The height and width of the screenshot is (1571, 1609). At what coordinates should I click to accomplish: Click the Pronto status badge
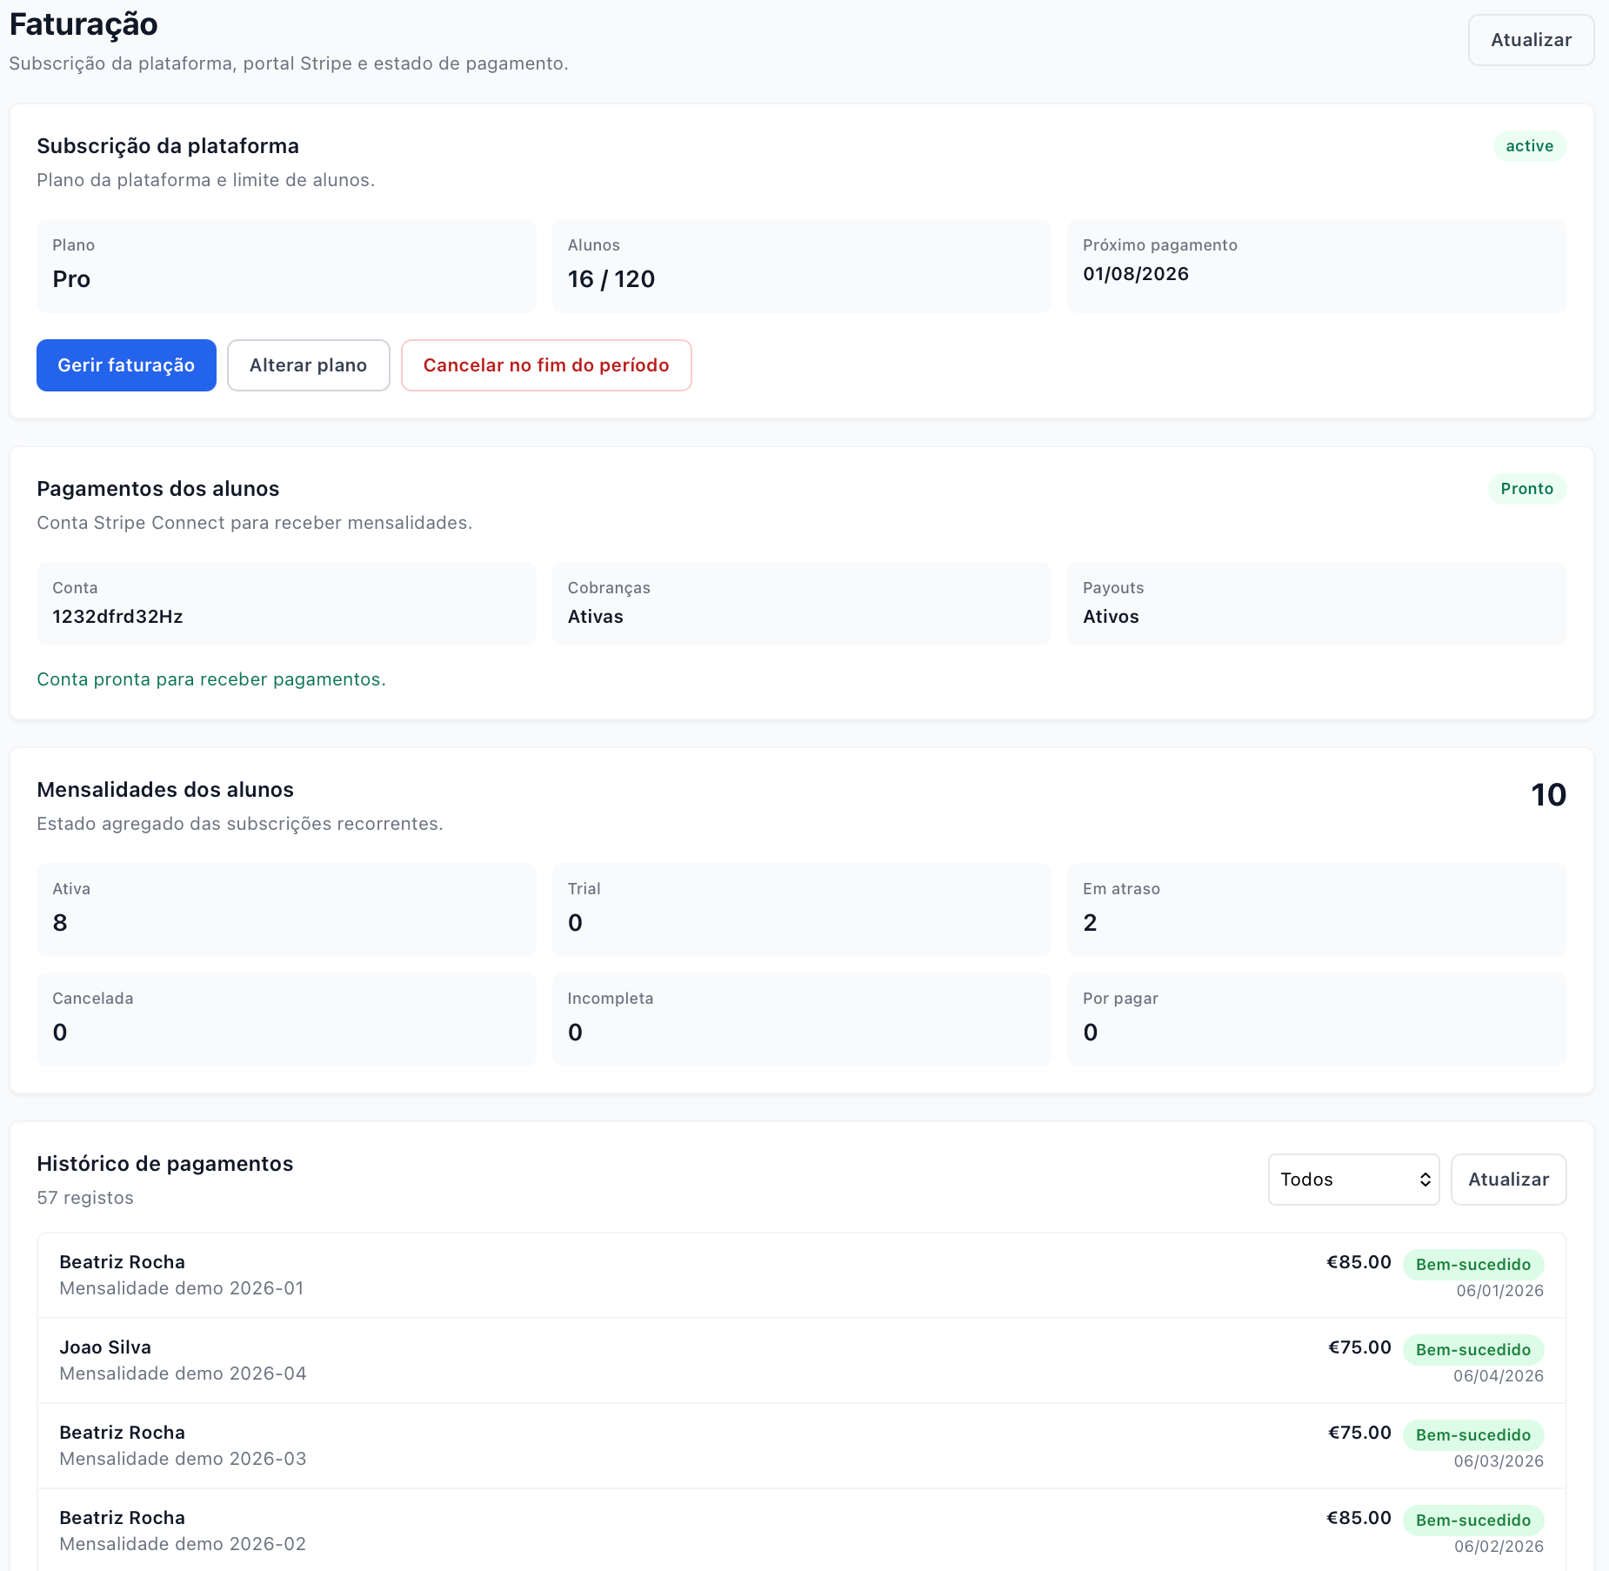(1526, 489)
